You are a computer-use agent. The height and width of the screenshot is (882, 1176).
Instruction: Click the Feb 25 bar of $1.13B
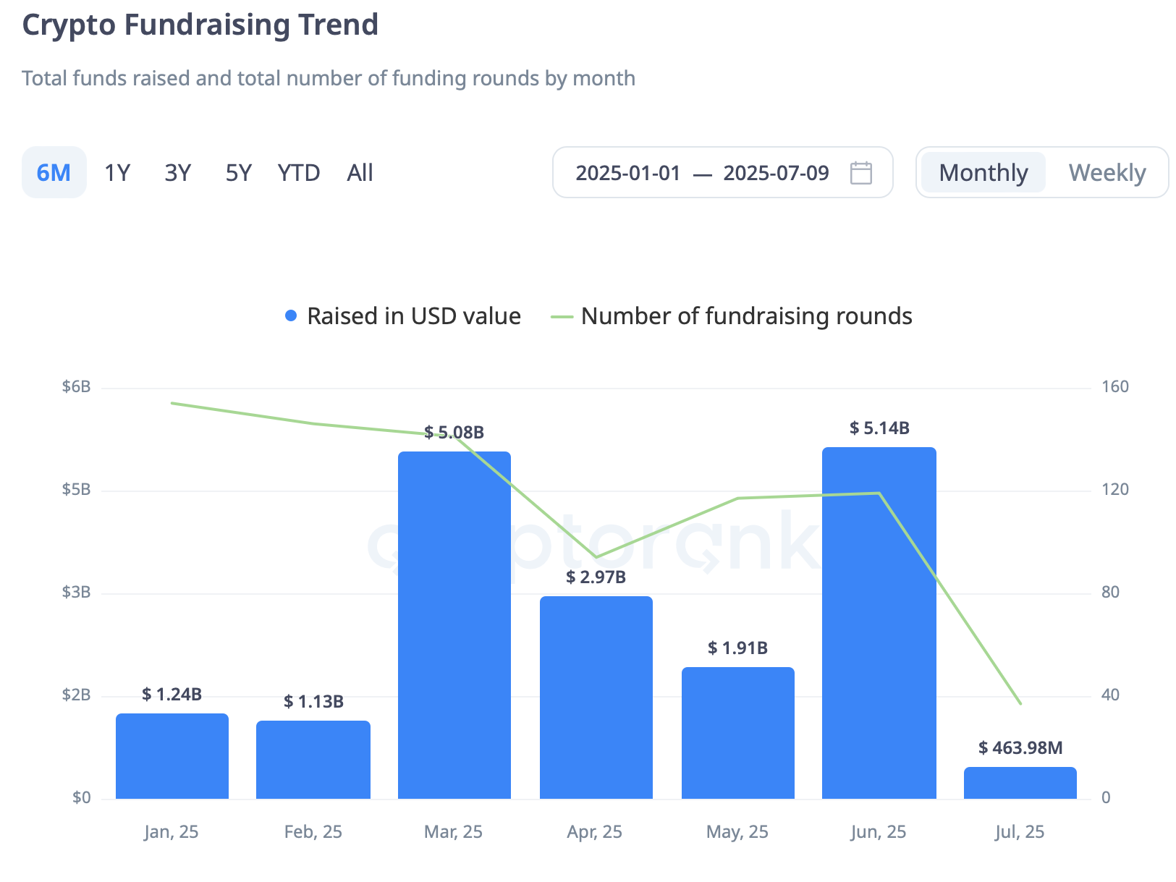tap(313, 760)
